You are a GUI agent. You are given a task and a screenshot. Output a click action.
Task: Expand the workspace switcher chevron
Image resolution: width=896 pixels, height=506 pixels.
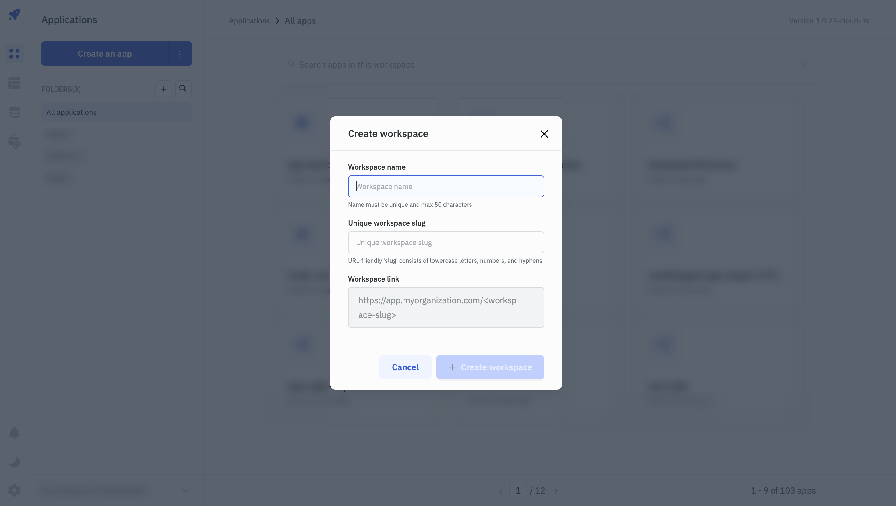click(x=185, y=491)
